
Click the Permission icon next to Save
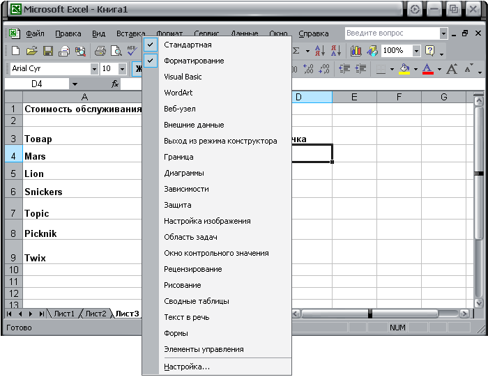tap(64, 51)
